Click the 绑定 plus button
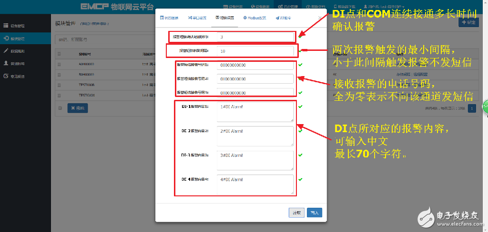Viewport: 488px width, 232px height. coord(468,22)
